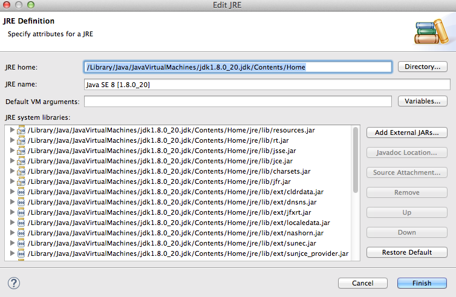Click the jar icon beside charsets.jar
Image resolution: width=456 pixels, height=297 pixels.
click(x=22, y=171)
